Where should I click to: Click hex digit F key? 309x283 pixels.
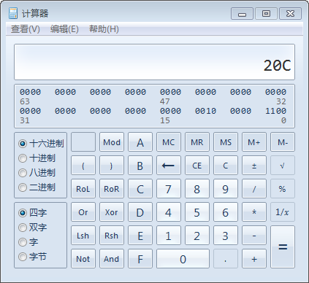coord(140,259)
